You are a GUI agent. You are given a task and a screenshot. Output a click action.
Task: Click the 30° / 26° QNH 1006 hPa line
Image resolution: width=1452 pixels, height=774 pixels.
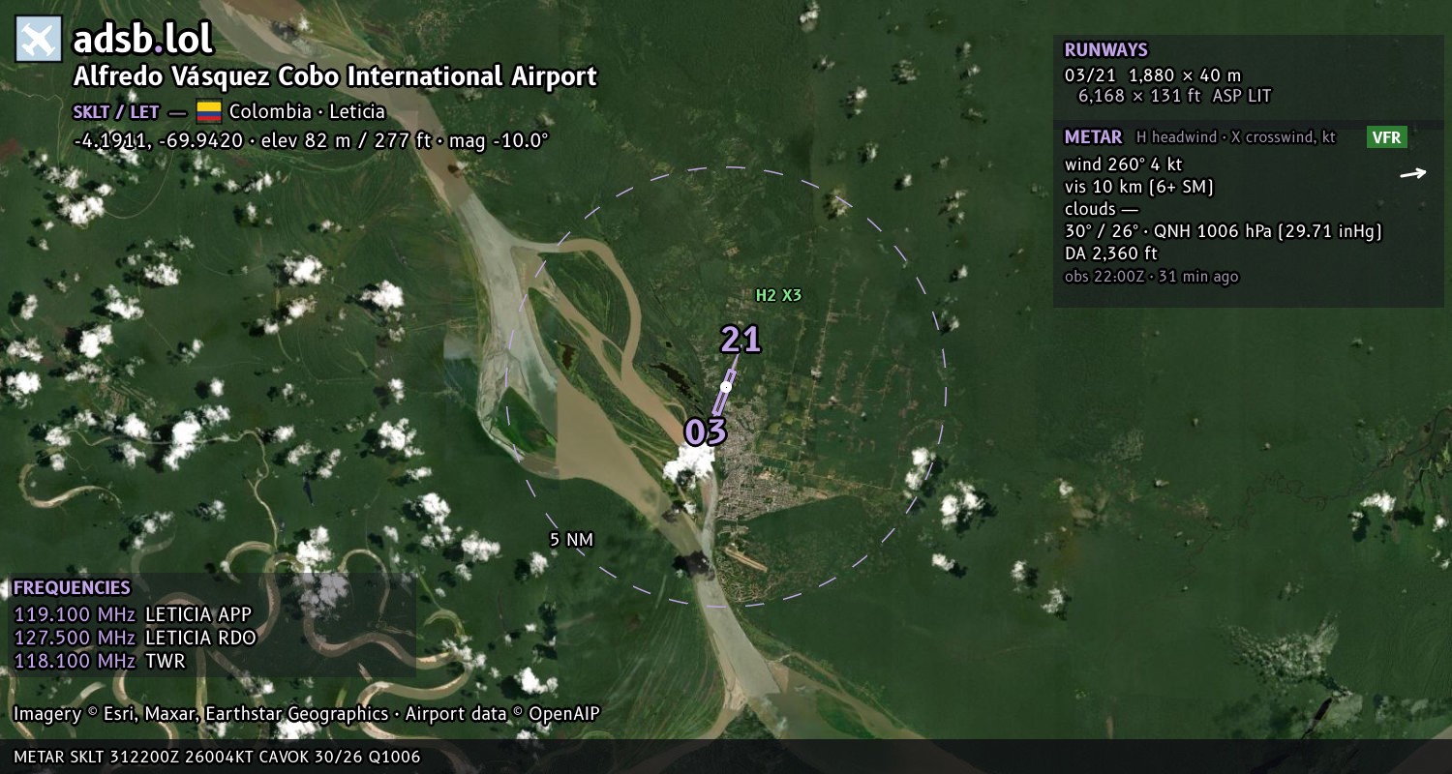click(1223, 231)
